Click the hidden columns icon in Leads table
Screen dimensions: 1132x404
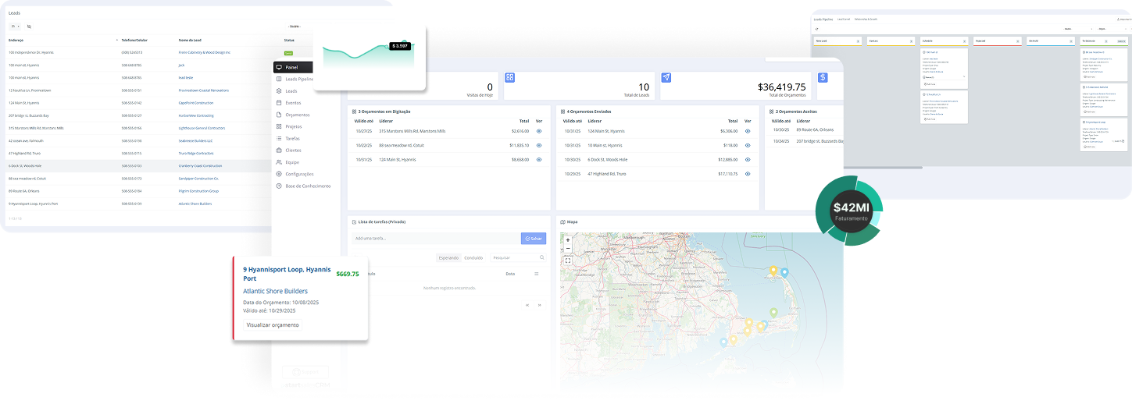coord(30,27)
